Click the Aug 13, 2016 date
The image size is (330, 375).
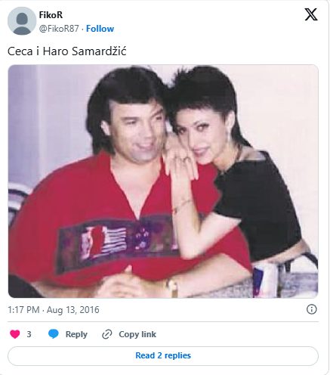coord(73,310)
